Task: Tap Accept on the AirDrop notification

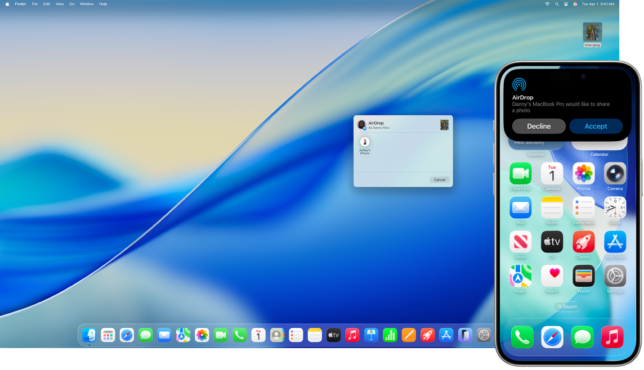Action: (x=596, y=126)
